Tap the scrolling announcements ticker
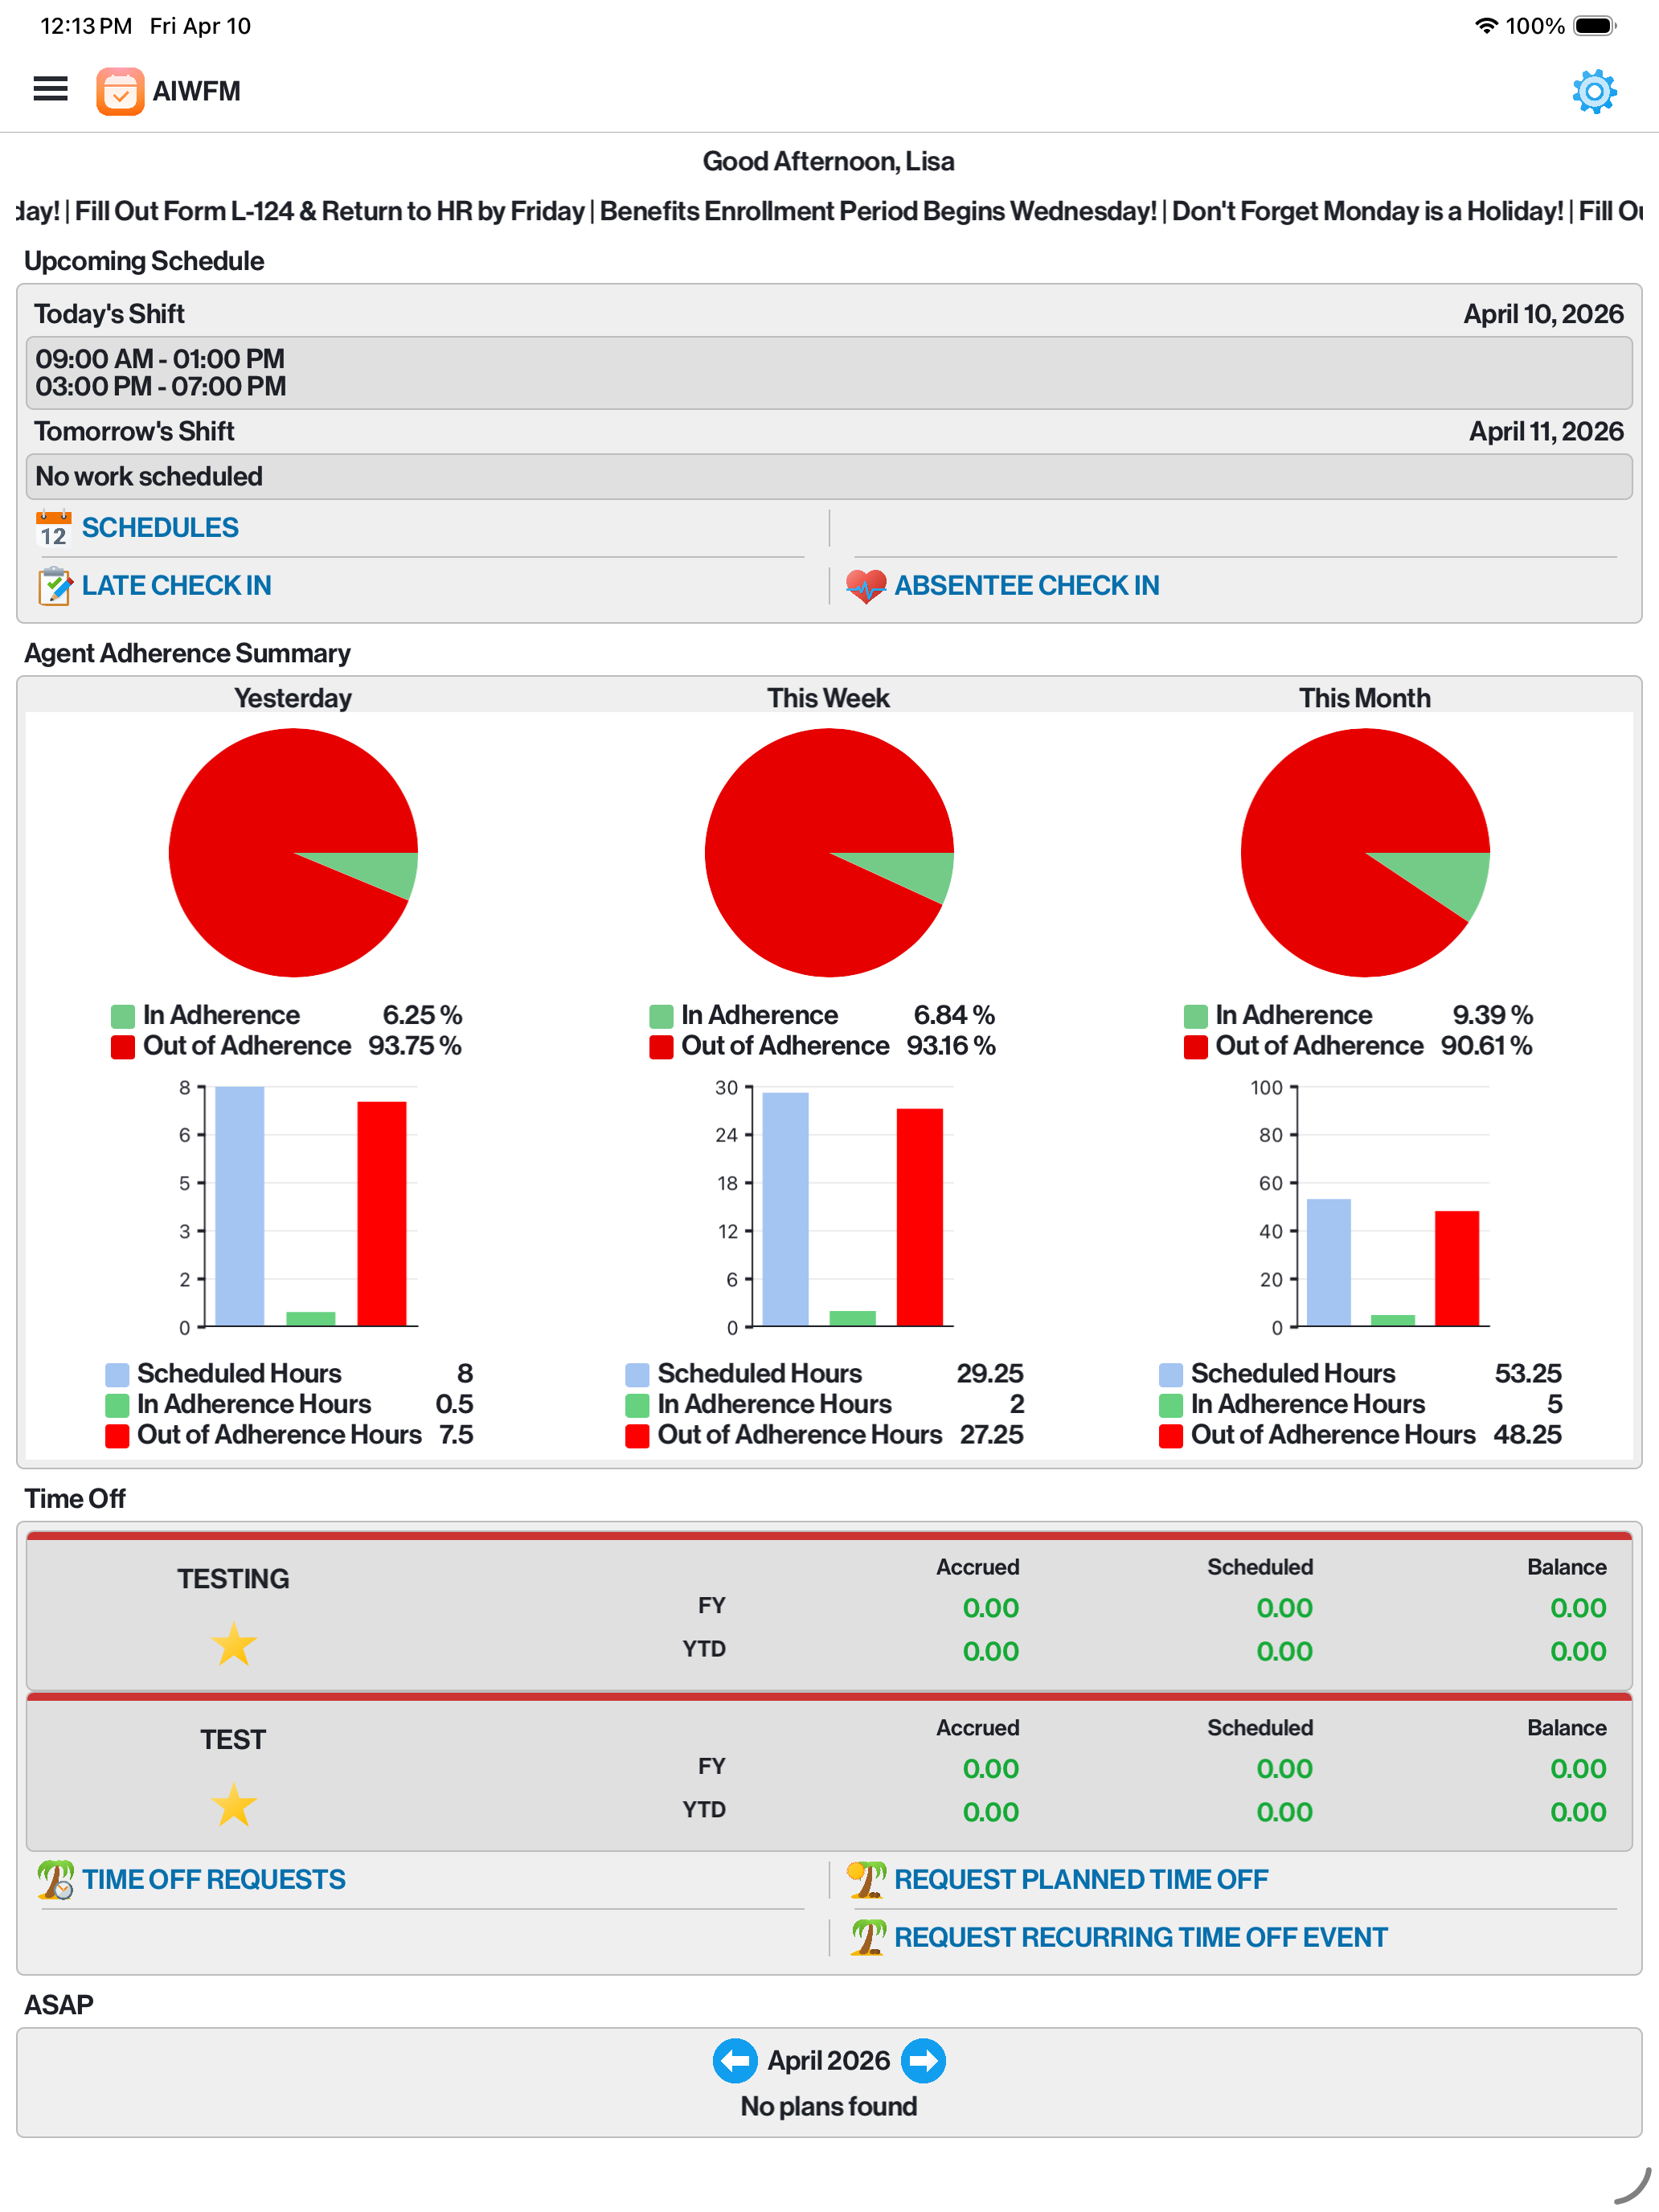The height and width of the screenshot is (2212, 1659). coord(829,211)
